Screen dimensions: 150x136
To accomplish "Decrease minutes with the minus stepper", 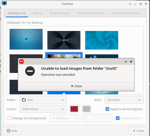I will tap(100, 118).
